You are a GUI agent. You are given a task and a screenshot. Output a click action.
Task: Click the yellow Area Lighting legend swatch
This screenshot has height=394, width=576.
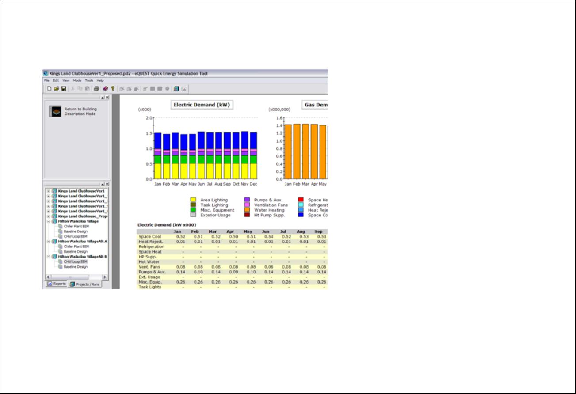[193, 200]
